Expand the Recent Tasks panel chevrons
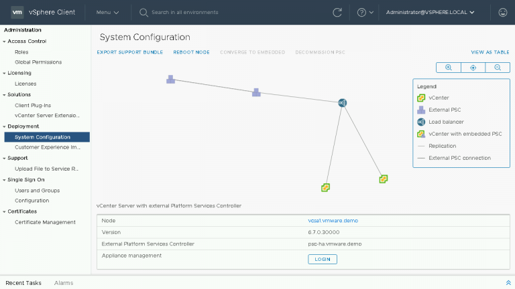 click(508, 283)
